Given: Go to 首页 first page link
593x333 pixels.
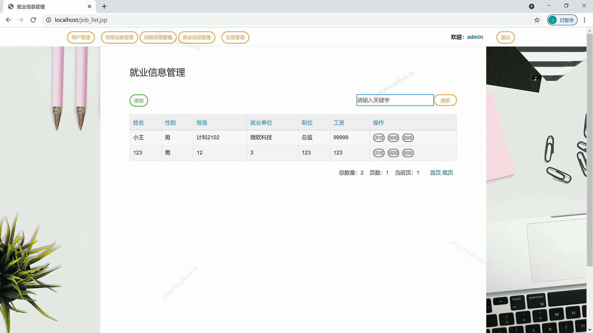Looking at the screenshot, I should pos(435,173).
